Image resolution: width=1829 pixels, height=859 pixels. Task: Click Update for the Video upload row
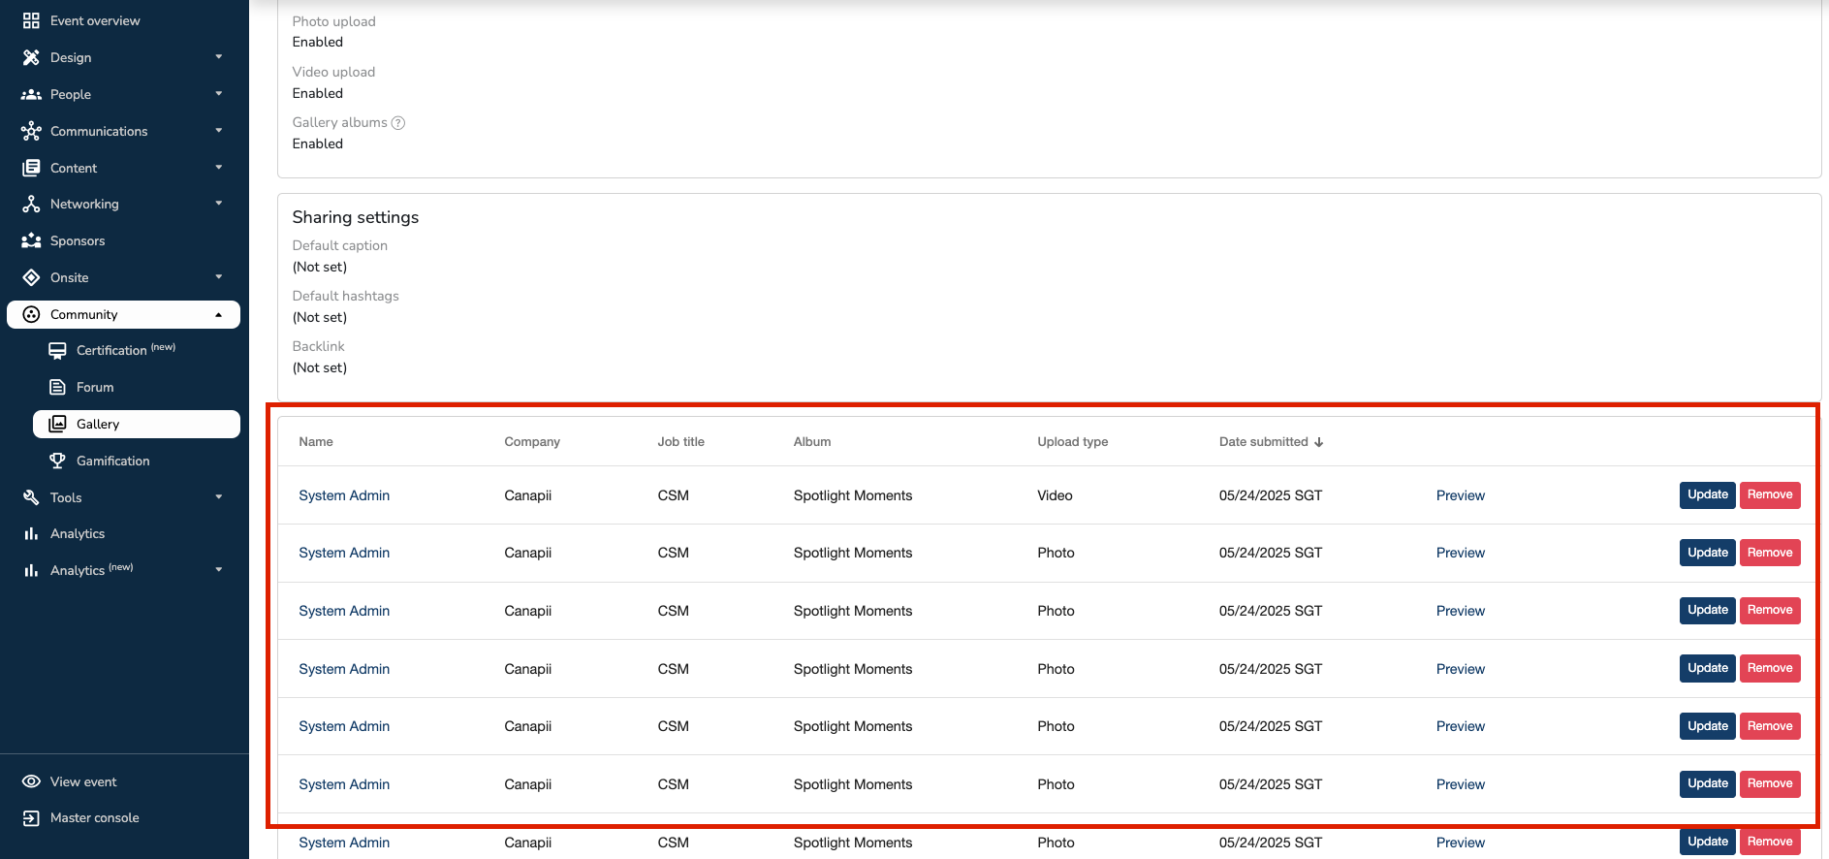(1707, 494)
